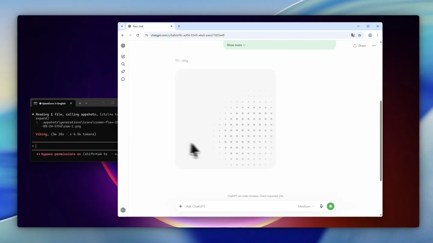
Task: Bookmark page with the star icon
Action: (360, 35)
